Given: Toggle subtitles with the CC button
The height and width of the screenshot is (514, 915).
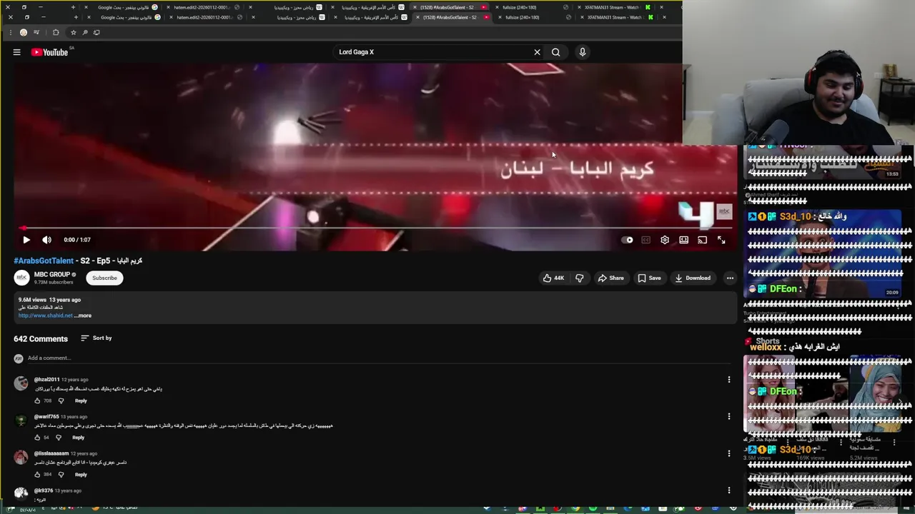Looking at the screenshot, I should click(646, 240).
